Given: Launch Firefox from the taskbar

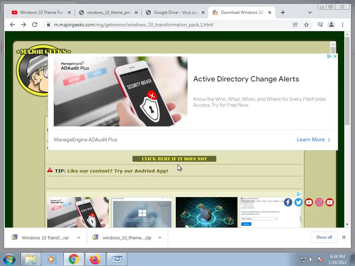Looking at the screenshot, I should tap(95, 259).
